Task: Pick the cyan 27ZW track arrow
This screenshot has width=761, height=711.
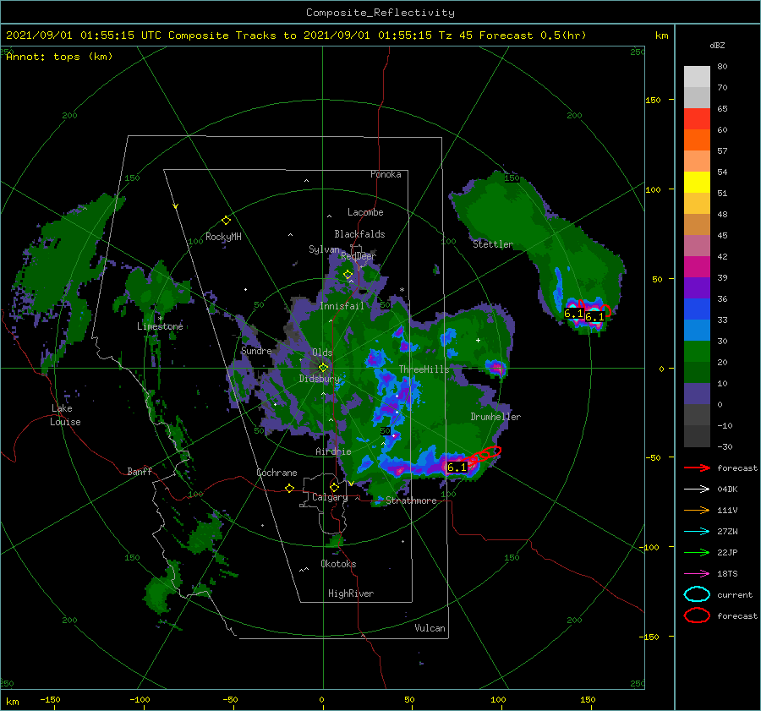Action: (x=697, y=532)
